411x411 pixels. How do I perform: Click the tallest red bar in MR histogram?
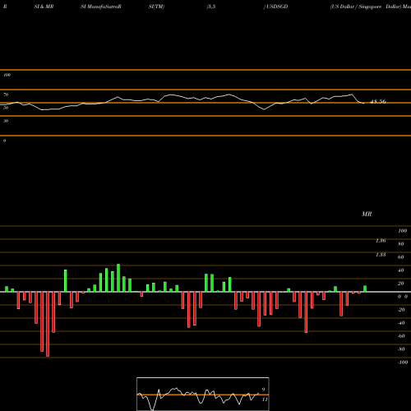[x=48, y=324]
